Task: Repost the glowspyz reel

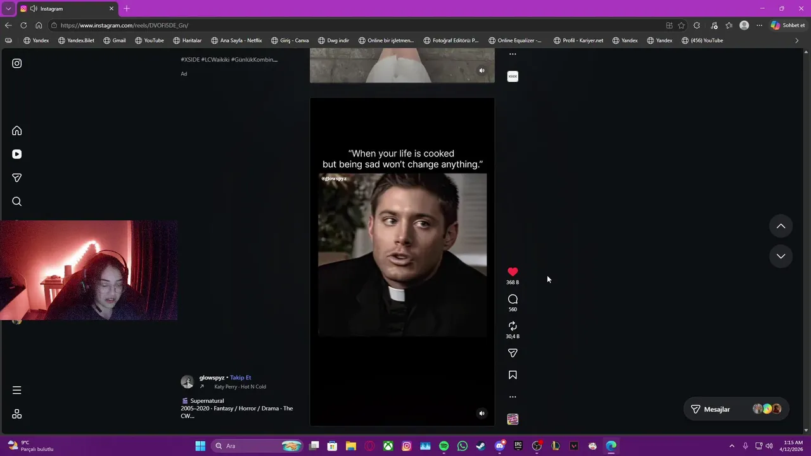Action: point(513,326)
